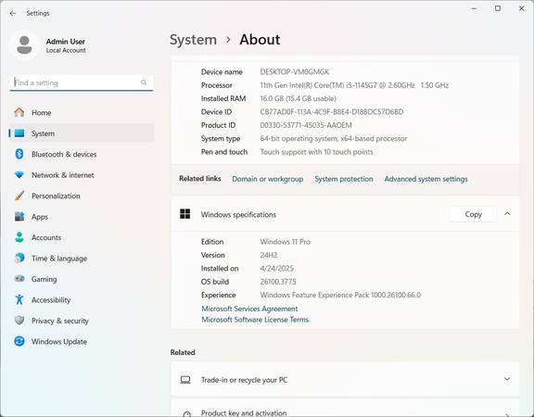Click the Windows Feature Experience Pack text

point(340,295)
